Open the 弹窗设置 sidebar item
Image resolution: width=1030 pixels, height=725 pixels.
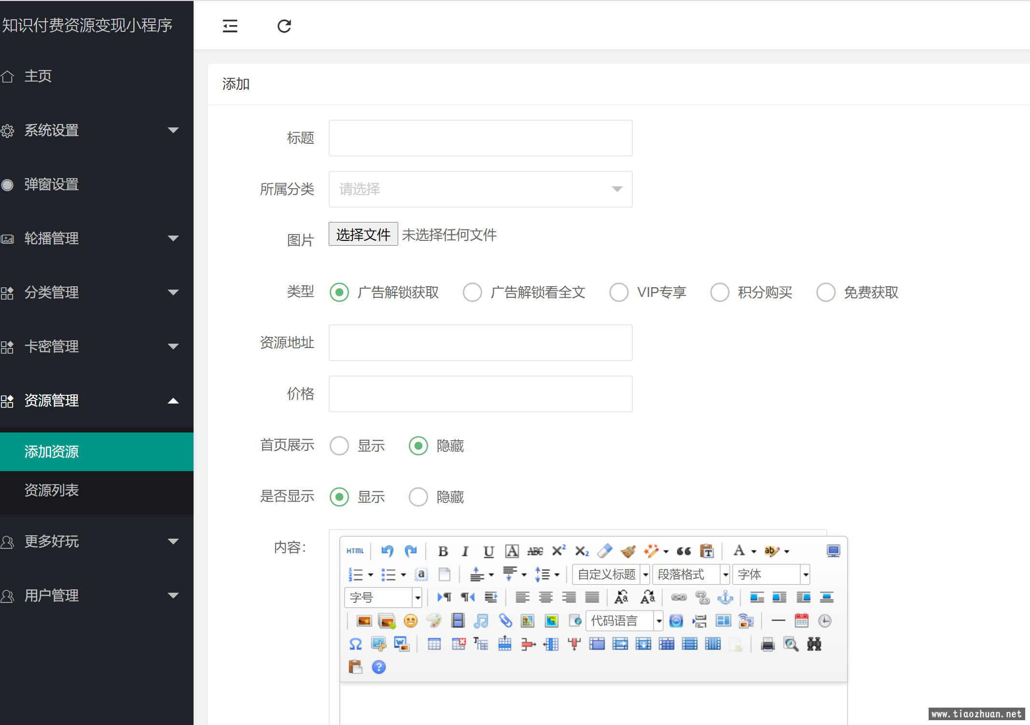click(97, 184)
